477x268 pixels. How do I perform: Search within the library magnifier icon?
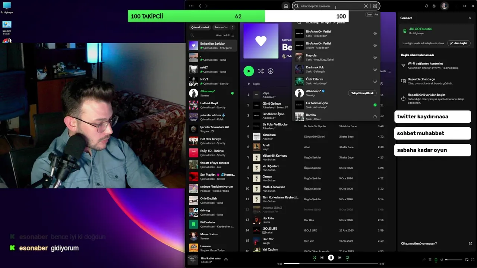(192, 35)
